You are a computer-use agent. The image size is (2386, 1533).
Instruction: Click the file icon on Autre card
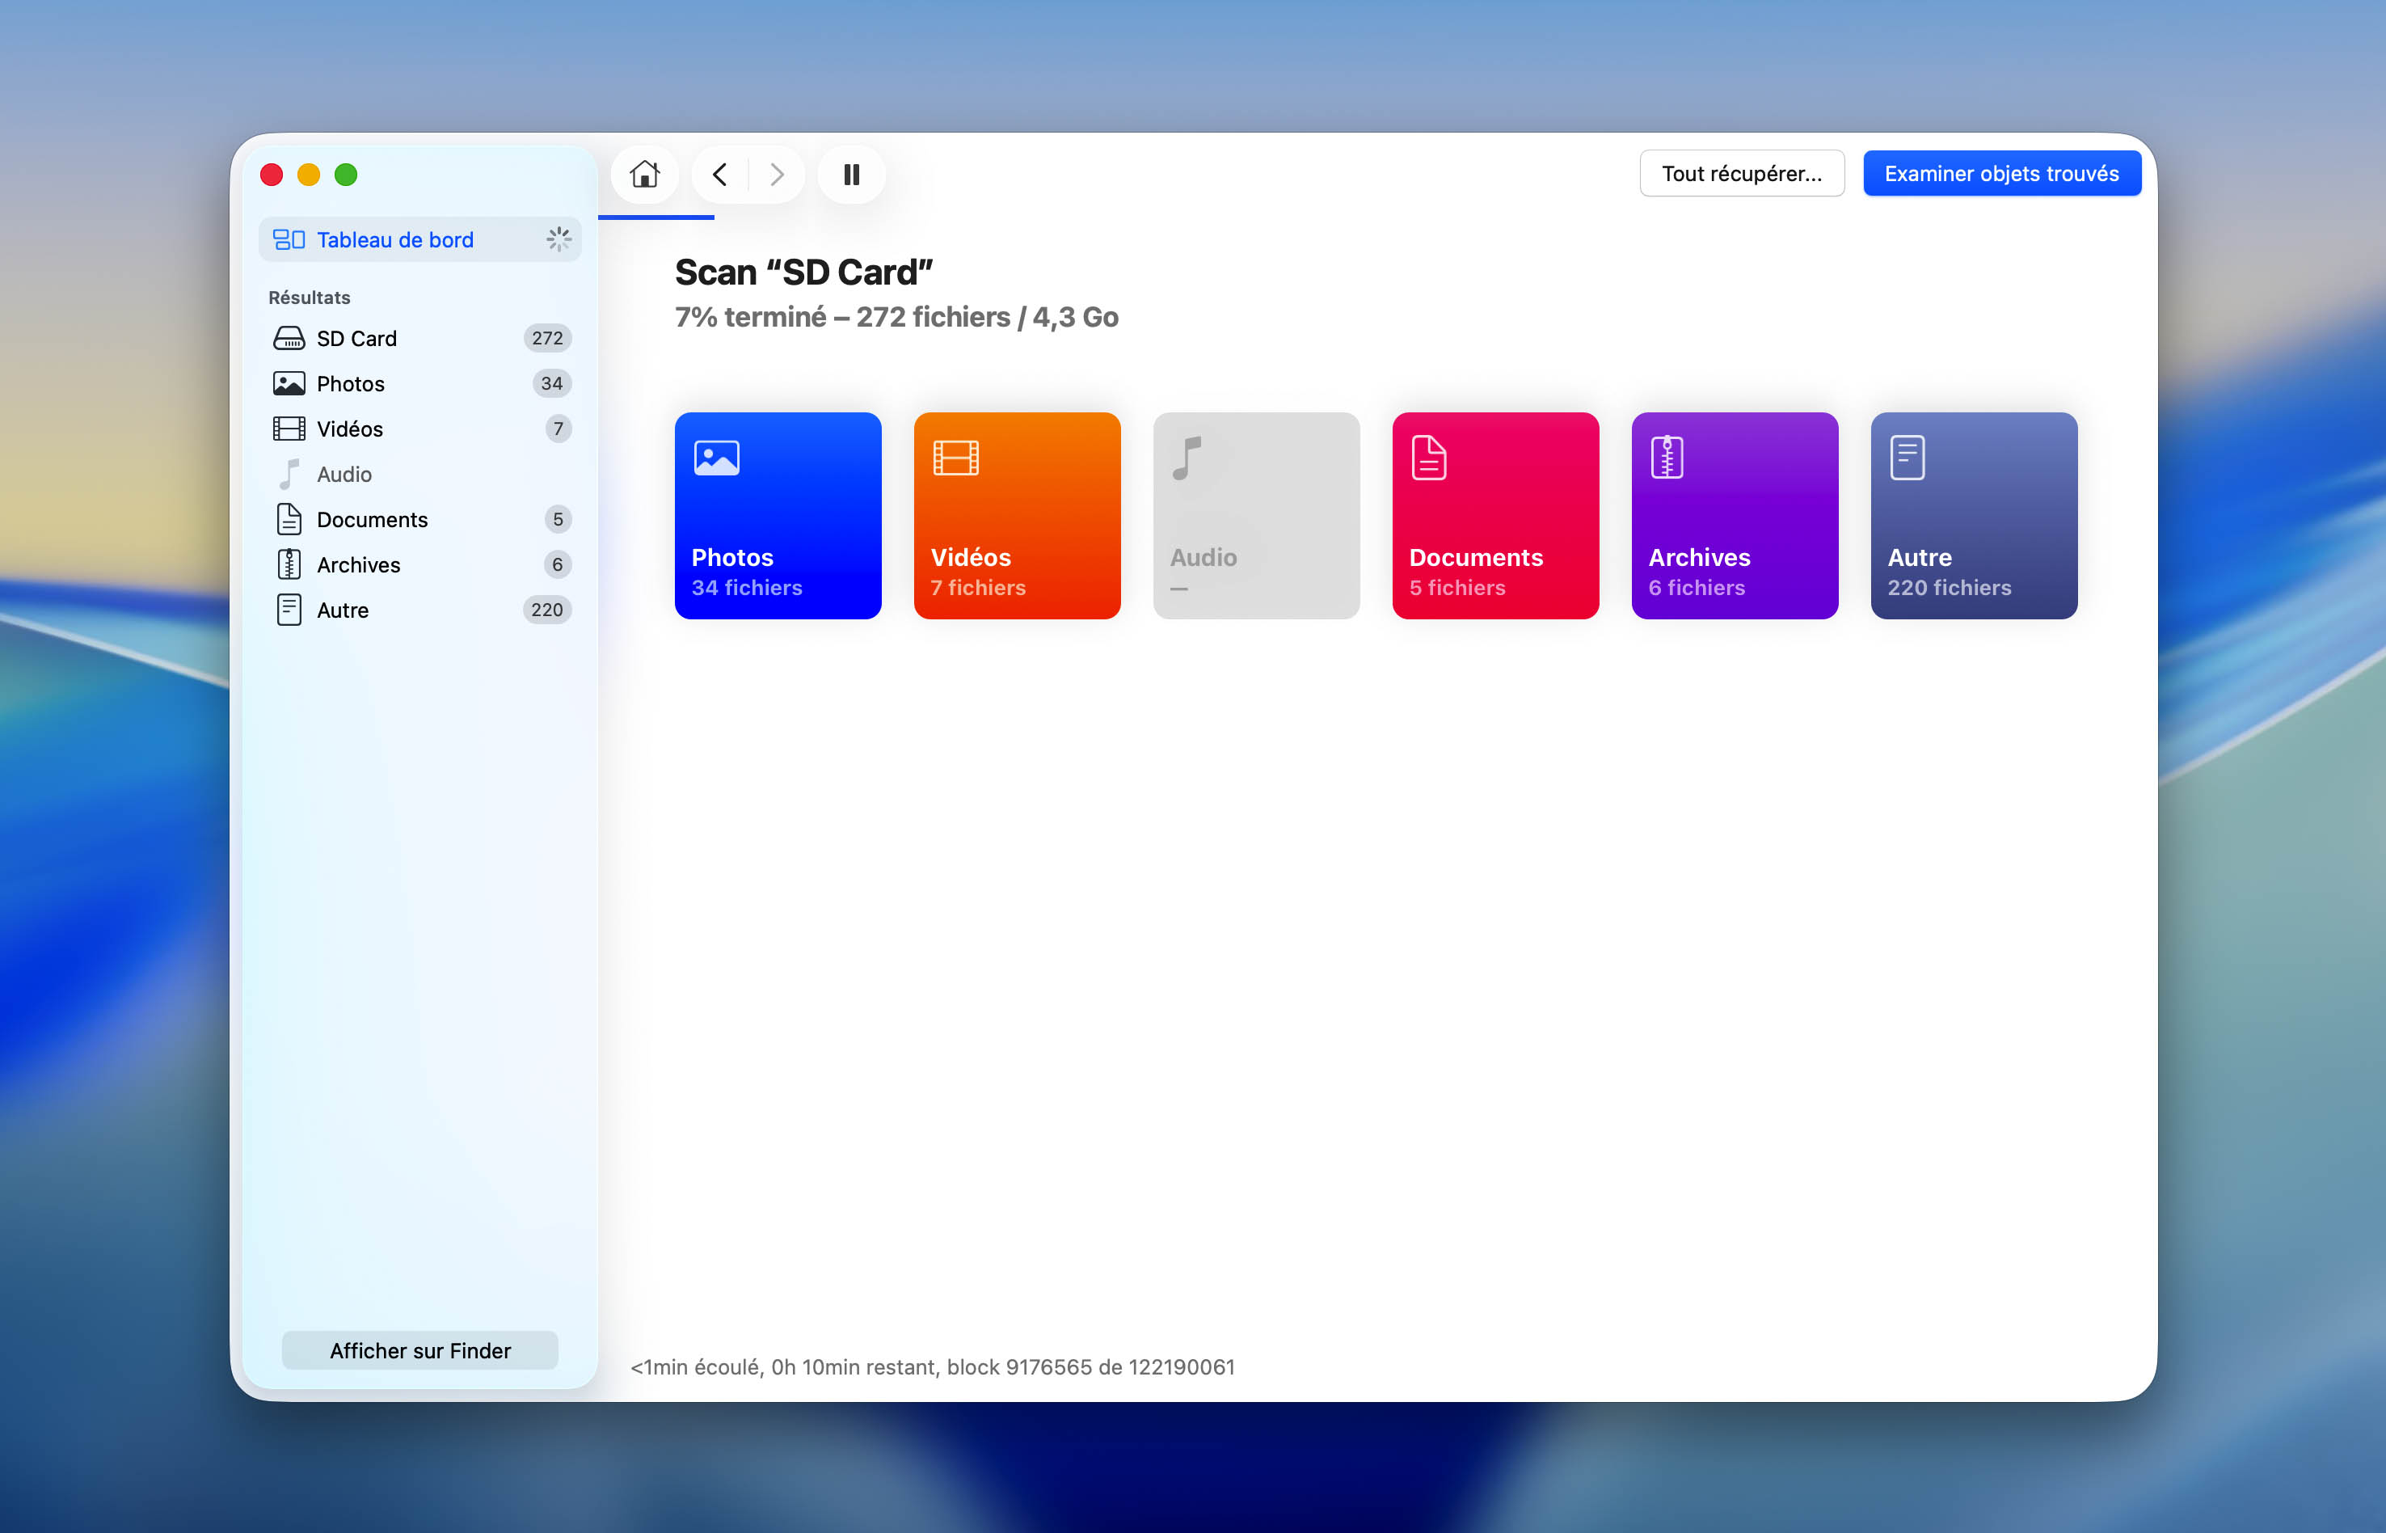click(x=1908, y=458)
